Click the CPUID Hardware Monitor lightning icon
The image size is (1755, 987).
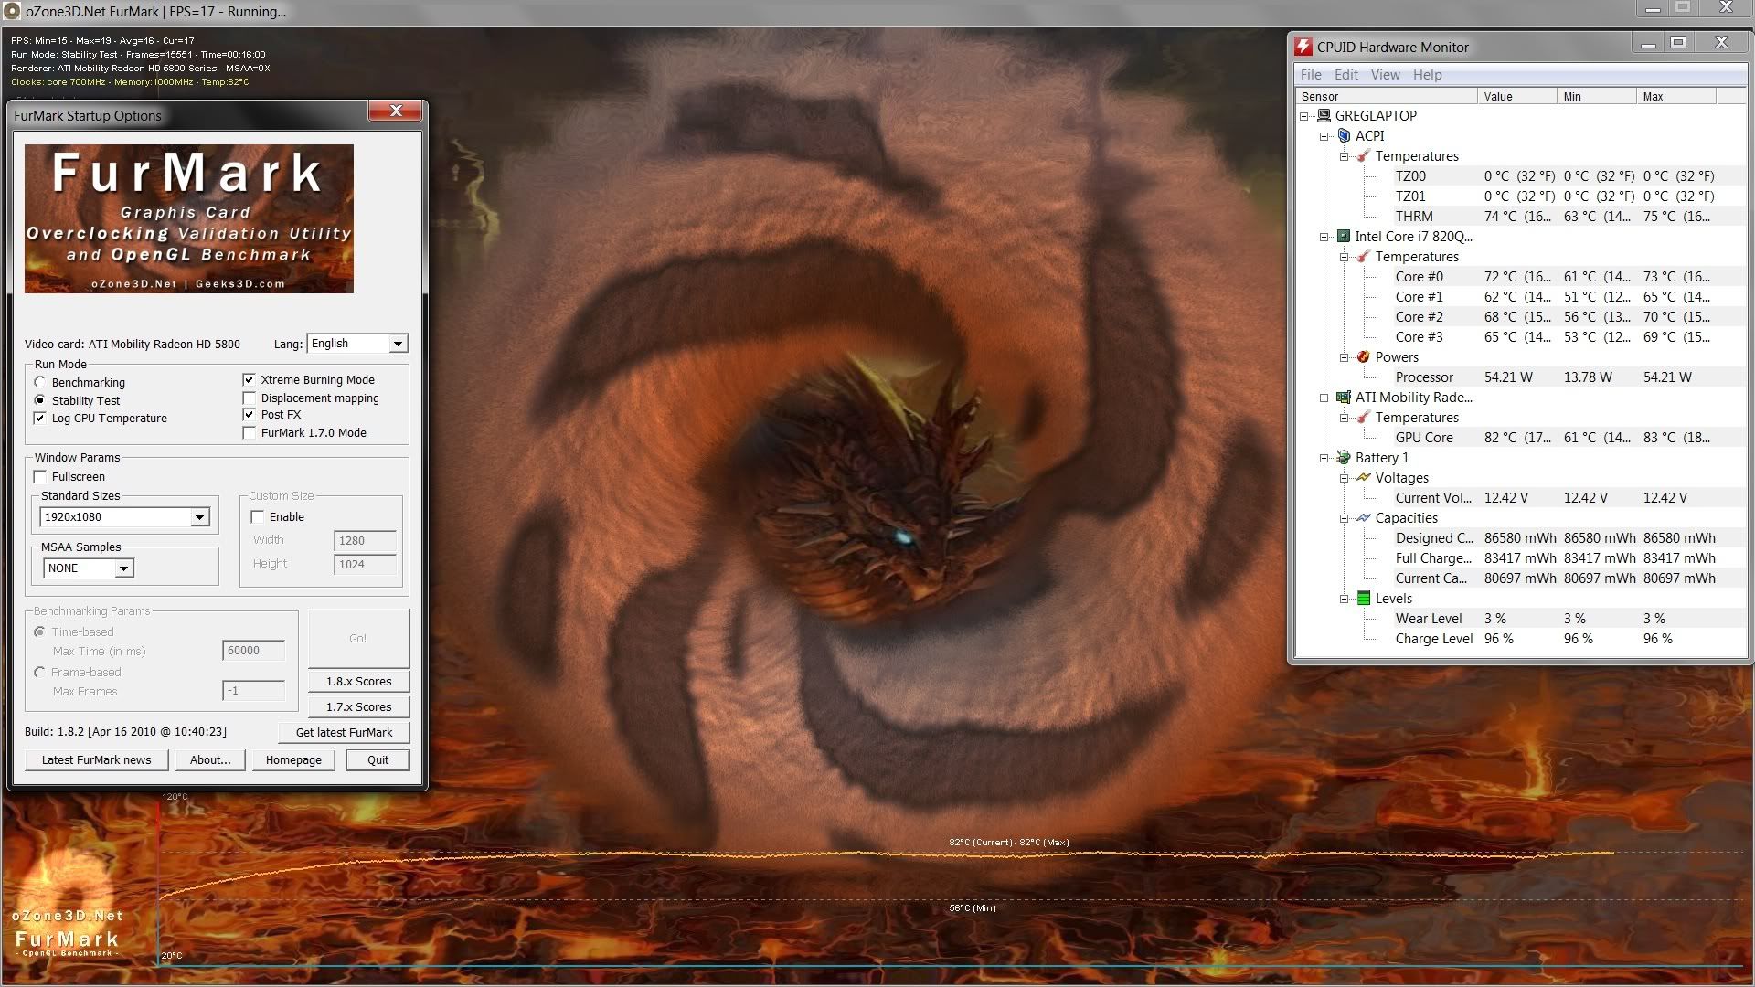tap(1303, 47)
